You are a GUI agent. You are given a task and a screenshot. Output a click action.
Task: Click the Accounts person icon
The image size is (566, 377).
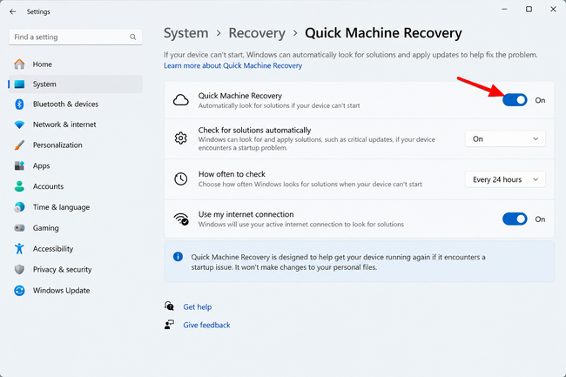[x=19, y=186]
